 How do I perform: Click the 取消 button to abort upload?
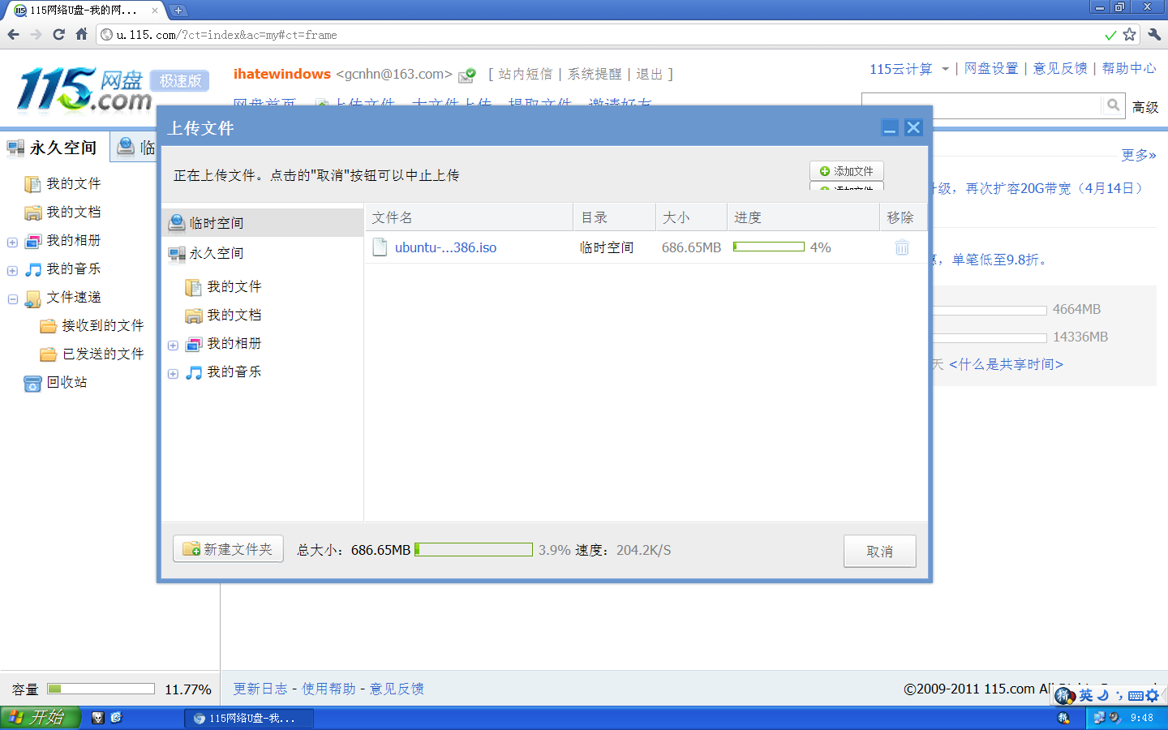(x=880, y=552)
